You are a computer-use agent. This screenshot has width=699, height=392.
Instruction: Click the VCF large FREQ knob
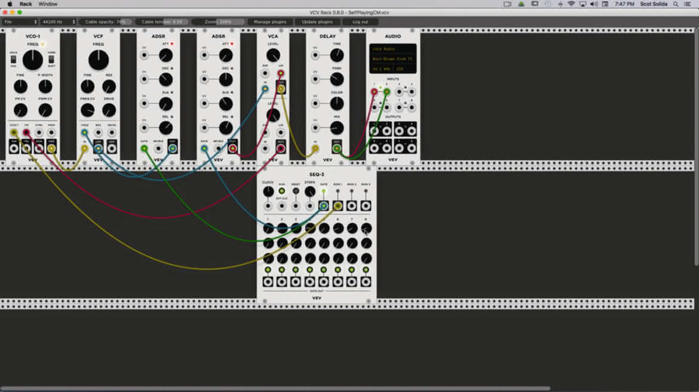click(99, 60)
